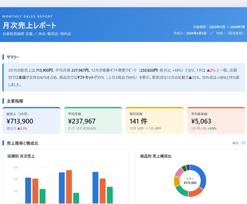Click the サマリー section heading
Screen dimensions: 247x204
click(x=13, y=57)
